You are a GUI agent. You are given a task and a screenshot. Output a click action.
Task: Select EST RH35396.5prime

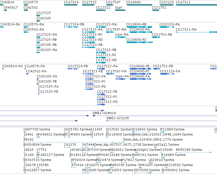(x=189, y=150)
